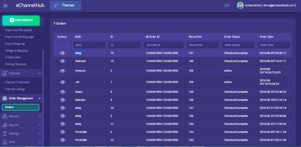Sort by Order Date header
The height and width of the screenshot is (147, 301).
coord(267,37)
